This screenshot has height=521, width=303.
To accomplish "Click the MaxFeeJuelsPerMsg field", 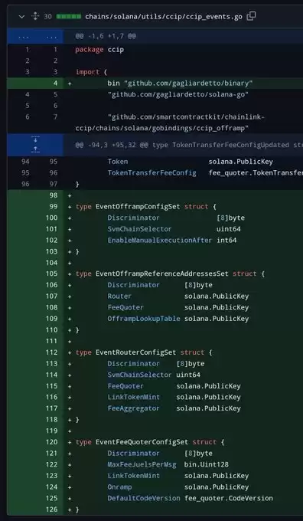I will pos(142,464).
